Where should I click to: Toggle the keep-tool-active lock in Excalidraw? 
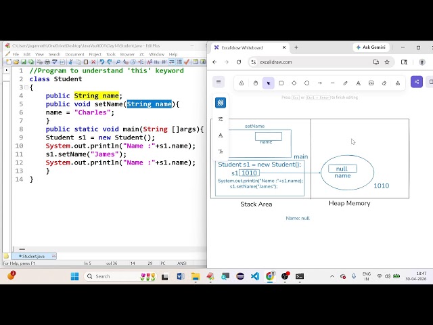(242, 83)
